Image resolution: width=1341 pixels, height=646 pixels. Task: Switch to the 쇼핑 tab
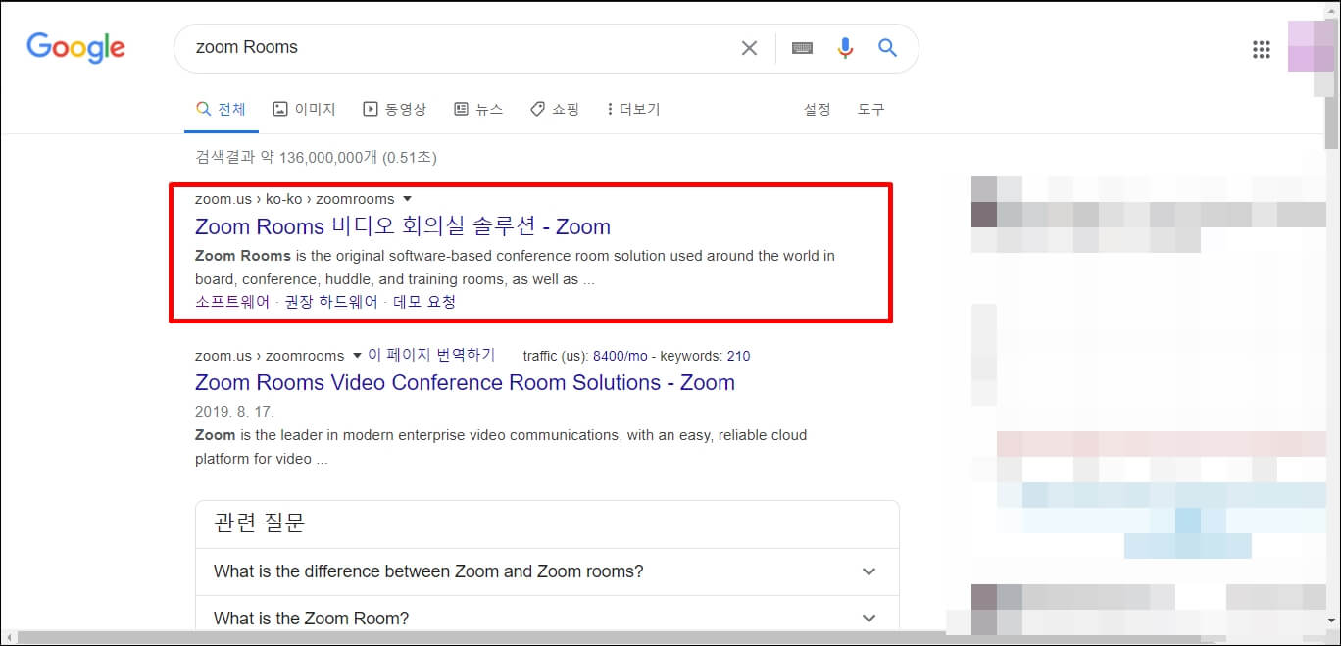555,109
